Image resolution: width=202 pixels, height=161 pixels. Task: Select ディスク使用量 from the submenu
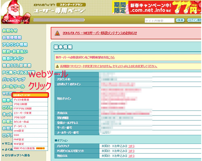click(30, 100)
